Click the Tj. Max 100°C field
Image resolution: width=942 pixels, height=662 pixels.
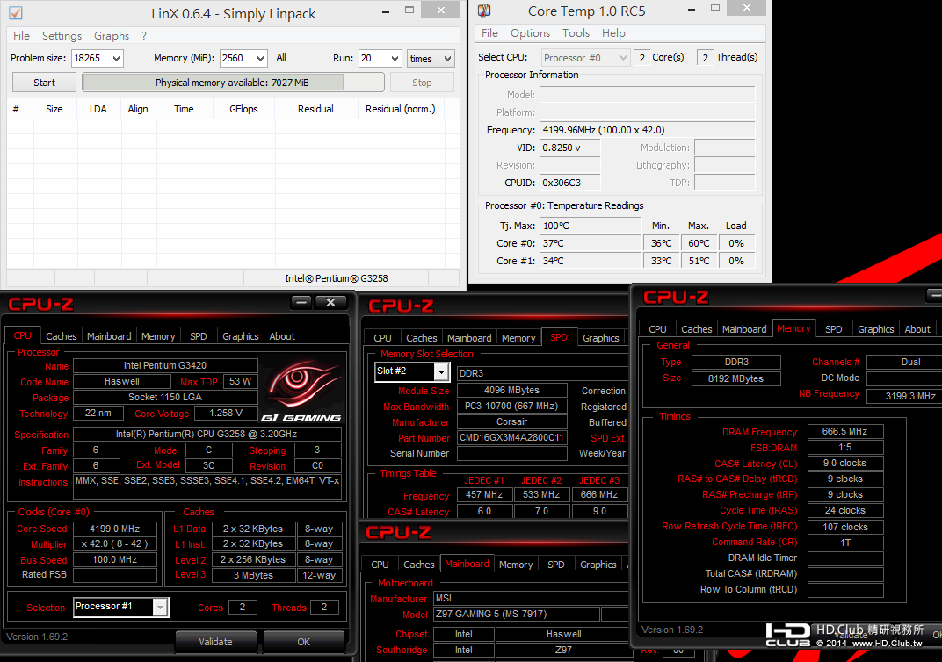591,226
